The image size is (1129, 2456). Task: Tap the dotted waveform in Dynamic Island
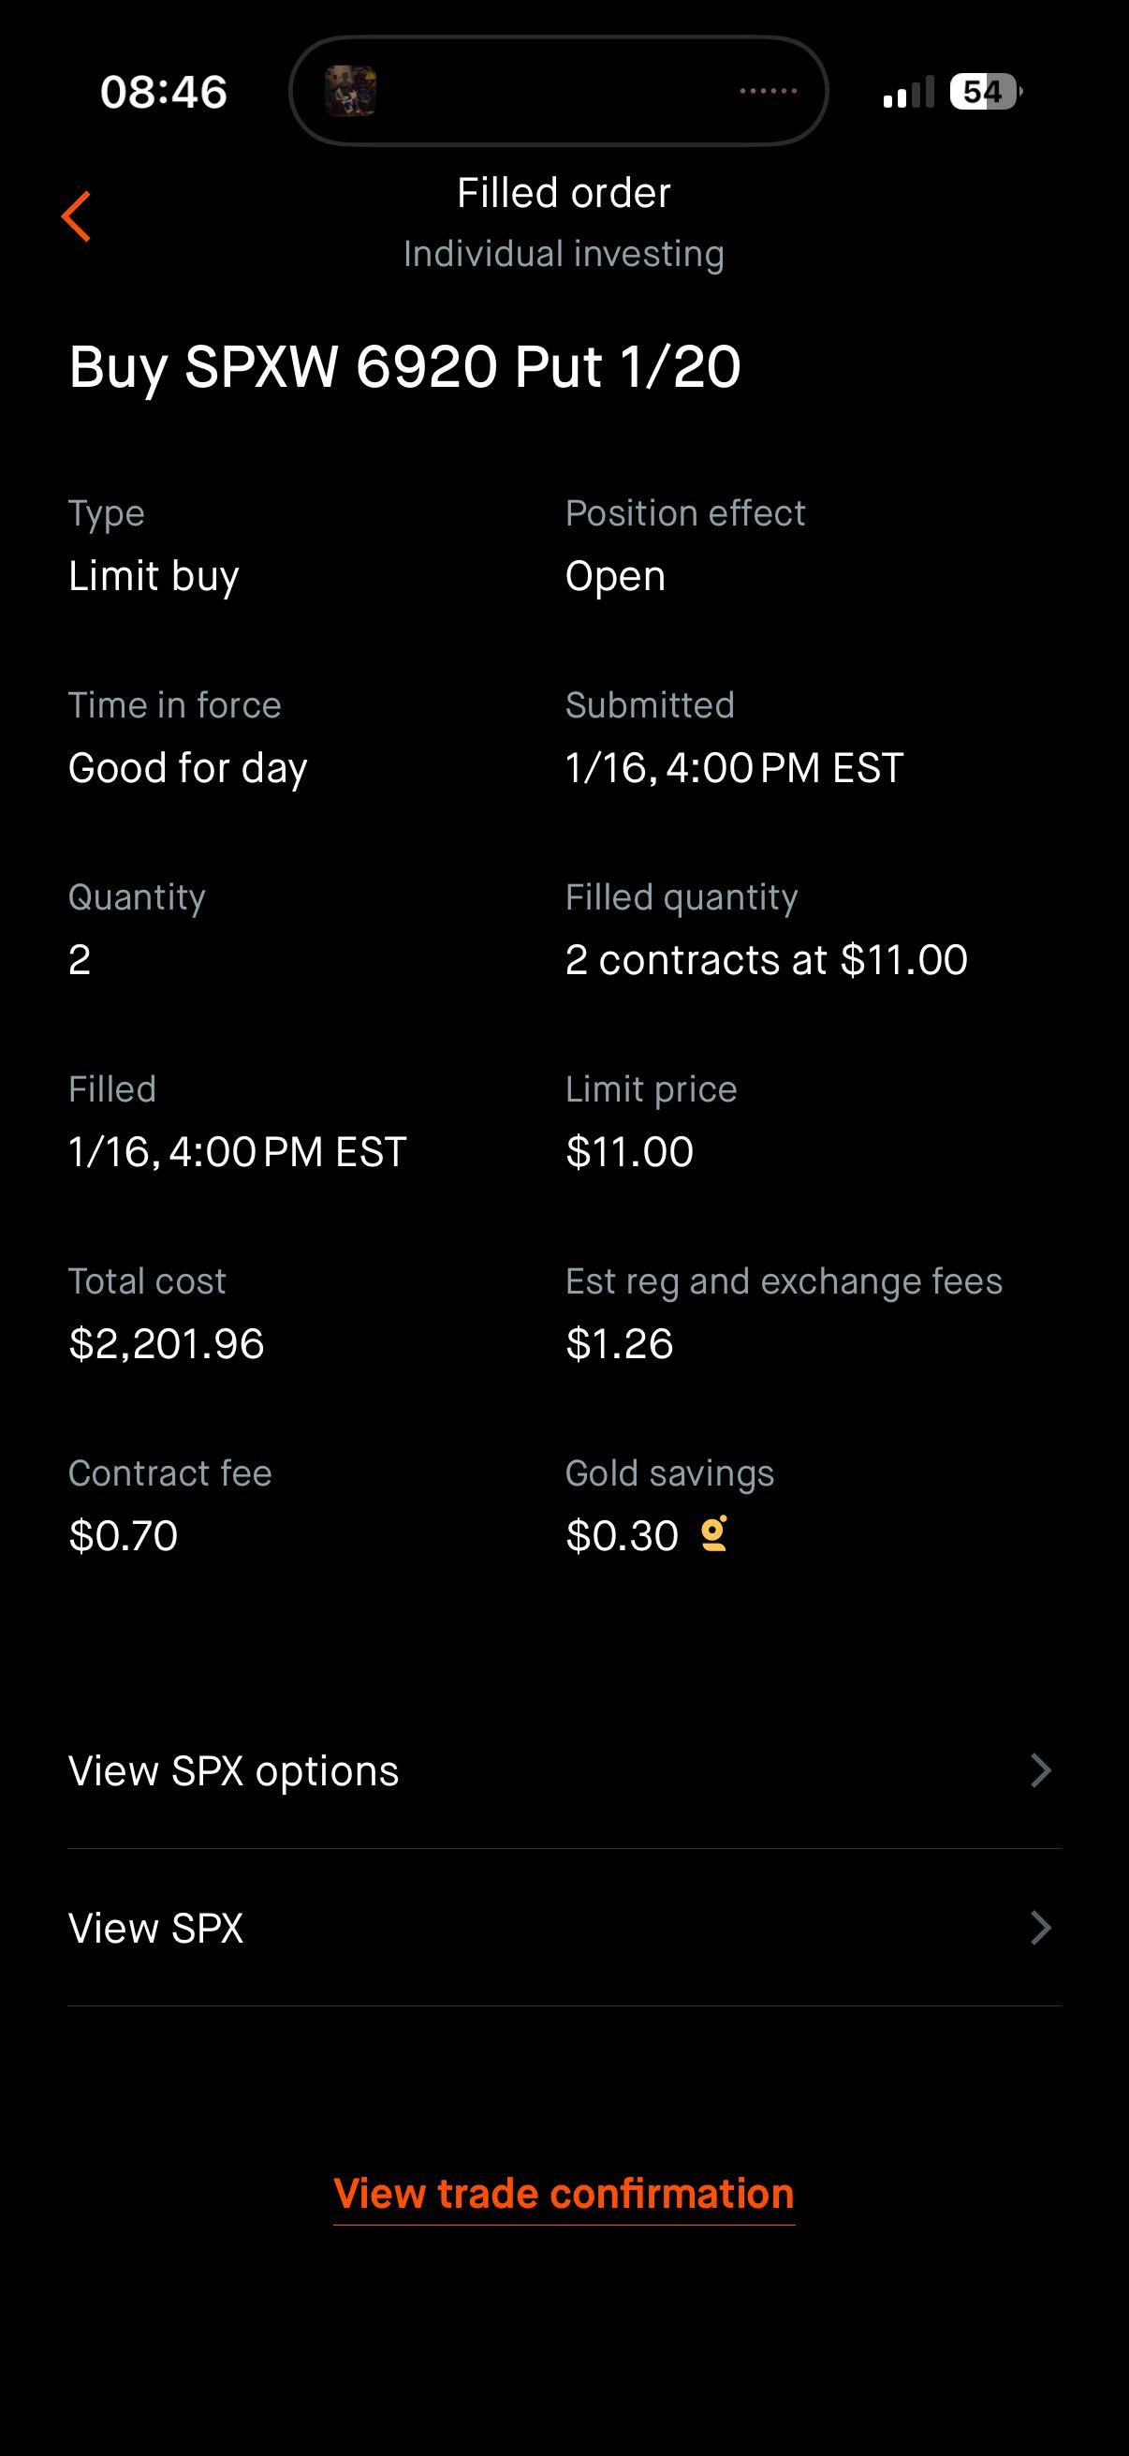click(x=768, y=92)
